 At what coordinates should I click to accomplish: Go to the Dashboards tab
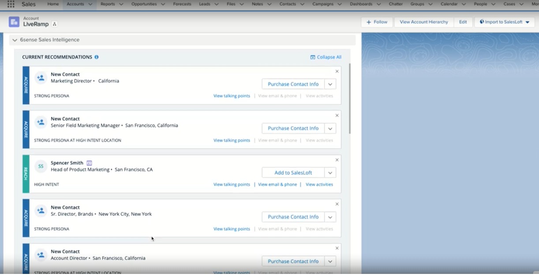361,4
